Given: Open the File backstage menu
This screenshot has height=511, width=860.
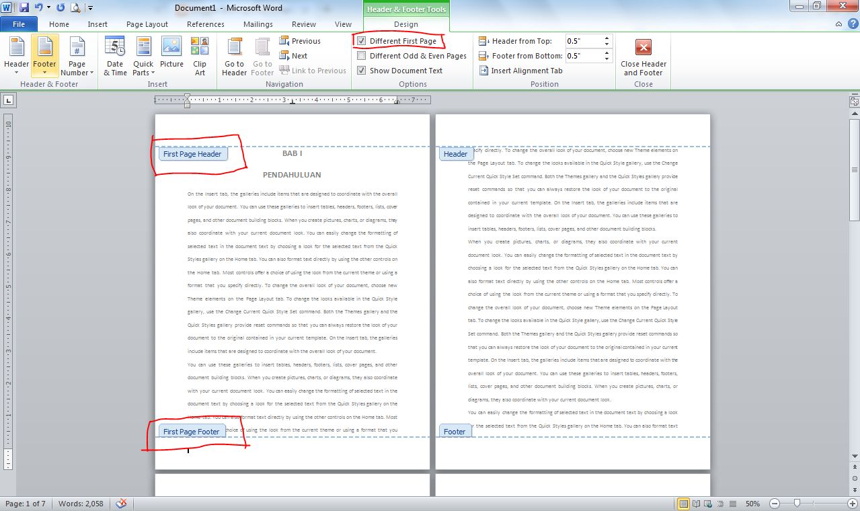Looking at the screenshot, I should point(19,23).
